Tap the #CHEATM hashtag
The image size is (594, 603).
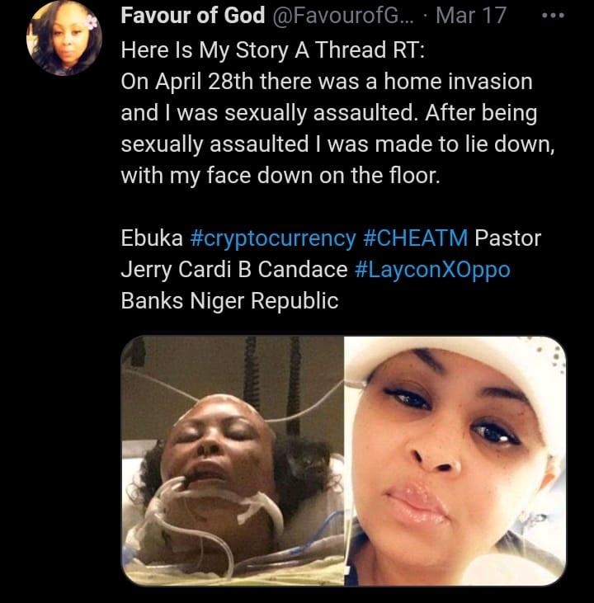(x=415, y=238)
